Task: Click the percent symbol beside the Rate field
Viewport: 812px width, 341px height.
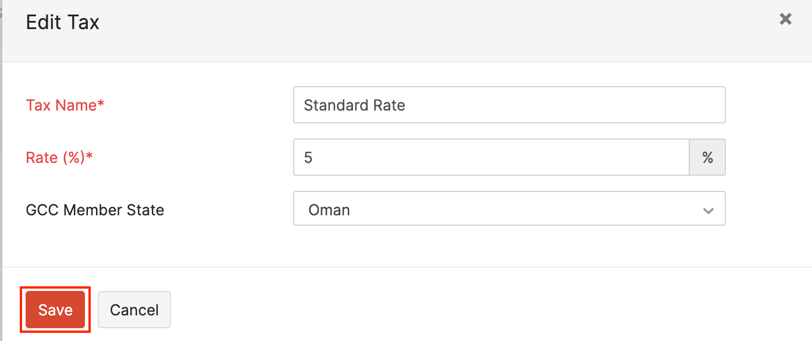Action: point(707,157)
